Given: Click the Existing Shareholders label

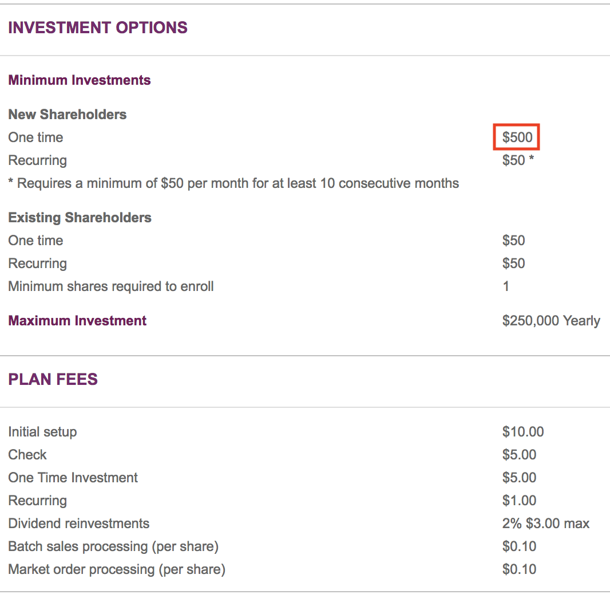Looking at the screenshot, I should pos(80,217).
